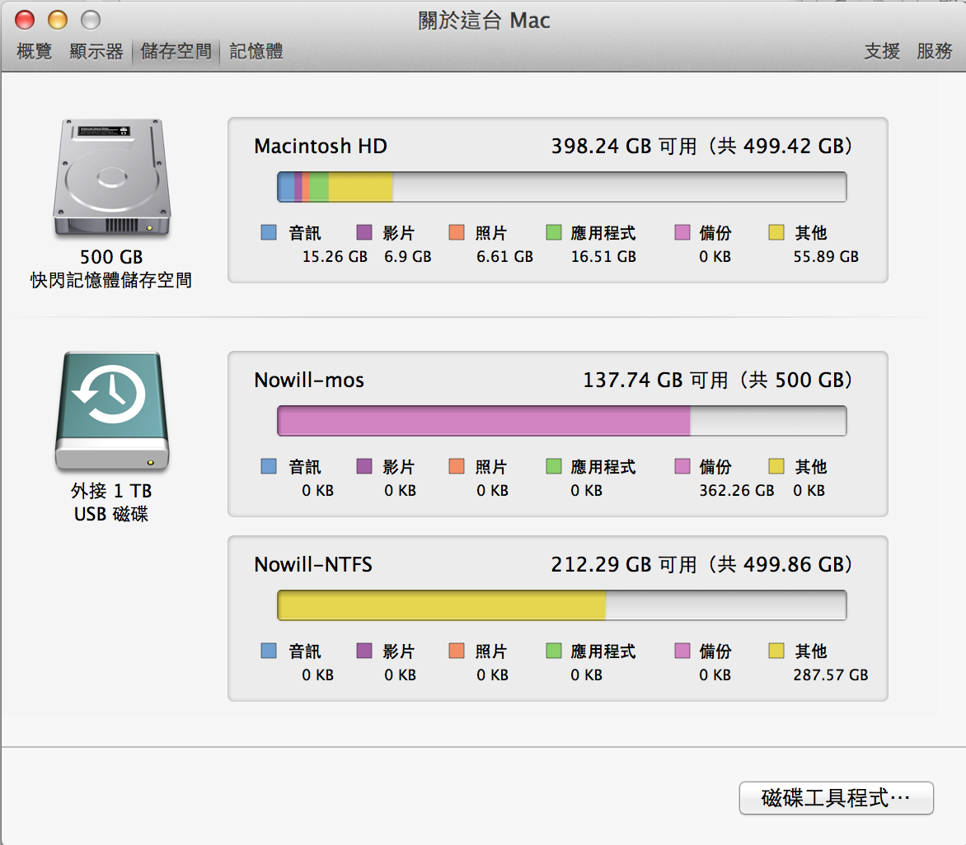Click the purple 影片 swatch under Macintosh HD
Screen dimensions: 966x845
364,232
